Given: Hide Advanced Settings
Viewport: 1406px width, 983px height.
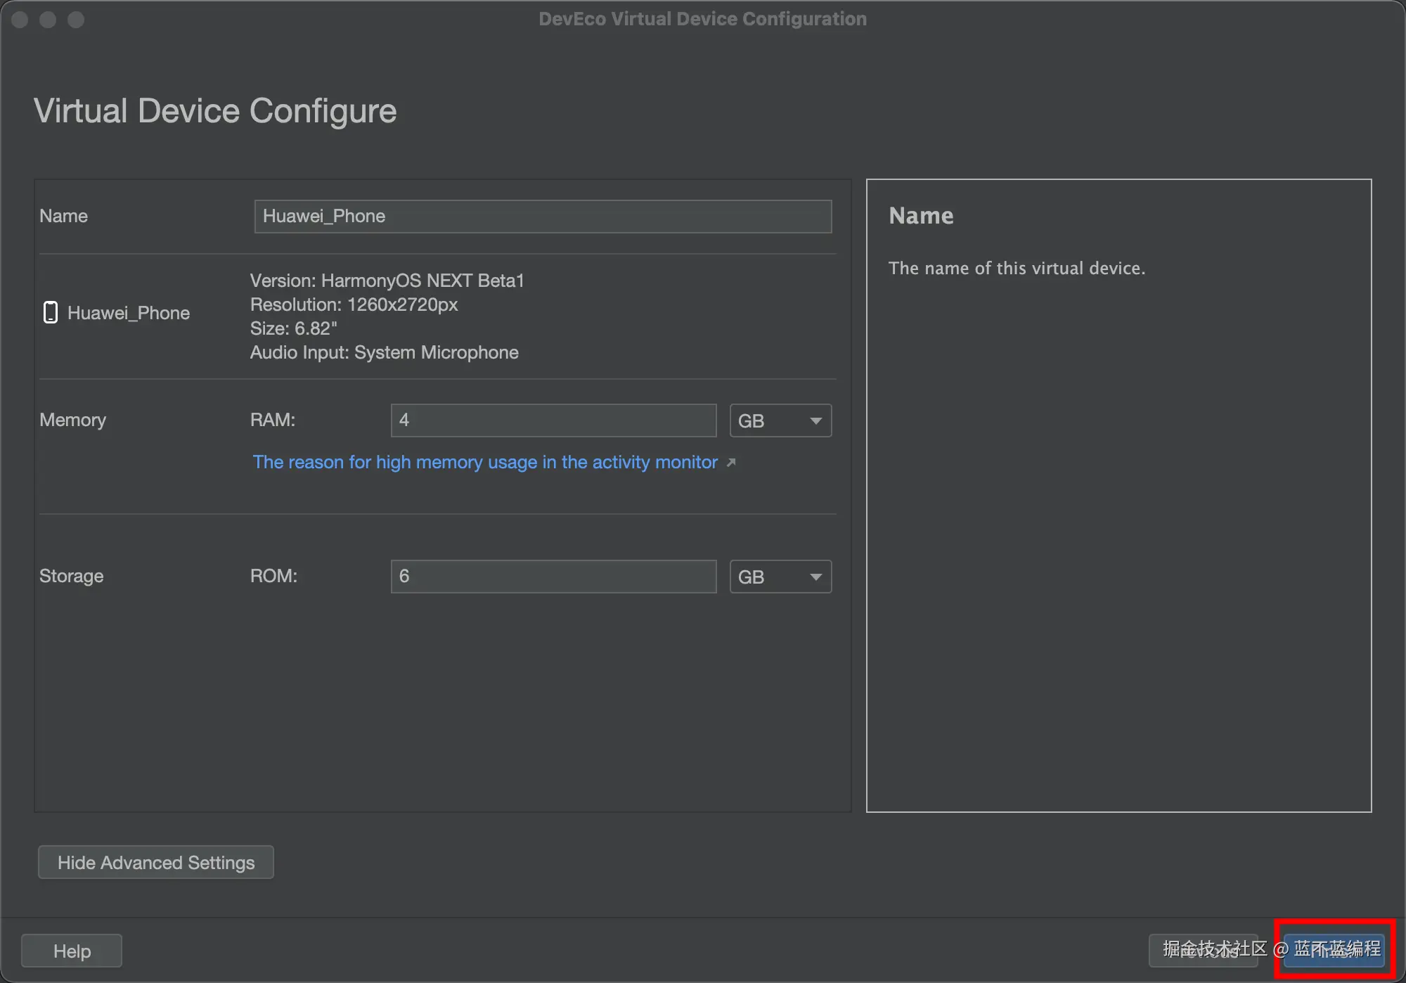Looking at the screenshot, I should click(155, 863).
